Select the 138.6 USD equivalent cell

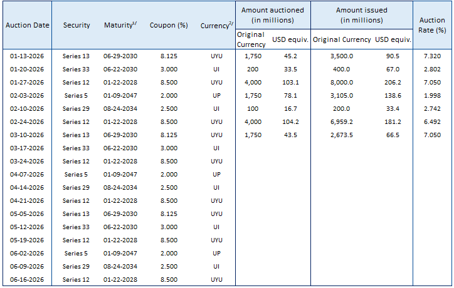point(393,95)
